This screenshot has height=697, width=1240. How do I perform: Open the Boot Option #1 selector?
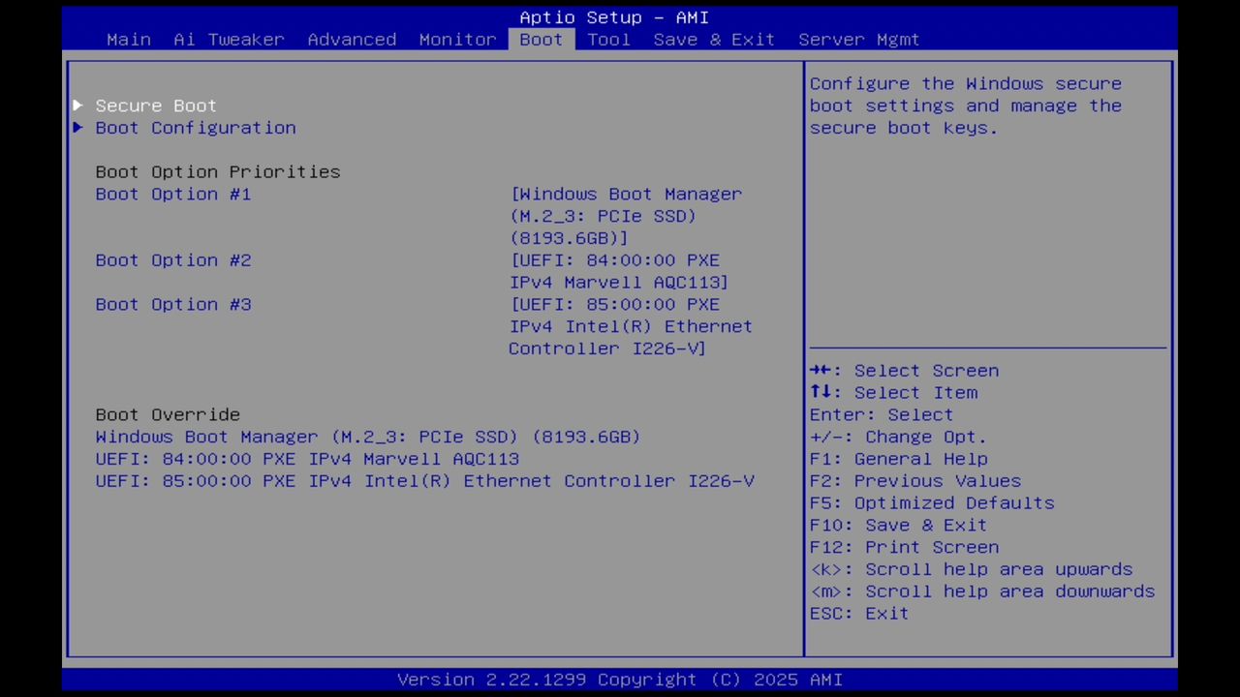(x=172, y=194)
